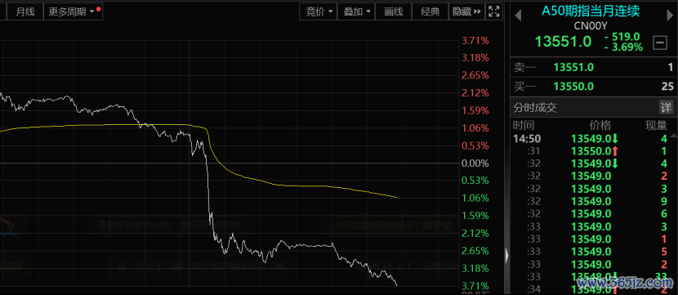Select the 卖一 ask row label
The height and width of the screenshot is (295, 678).
[524, 68]
